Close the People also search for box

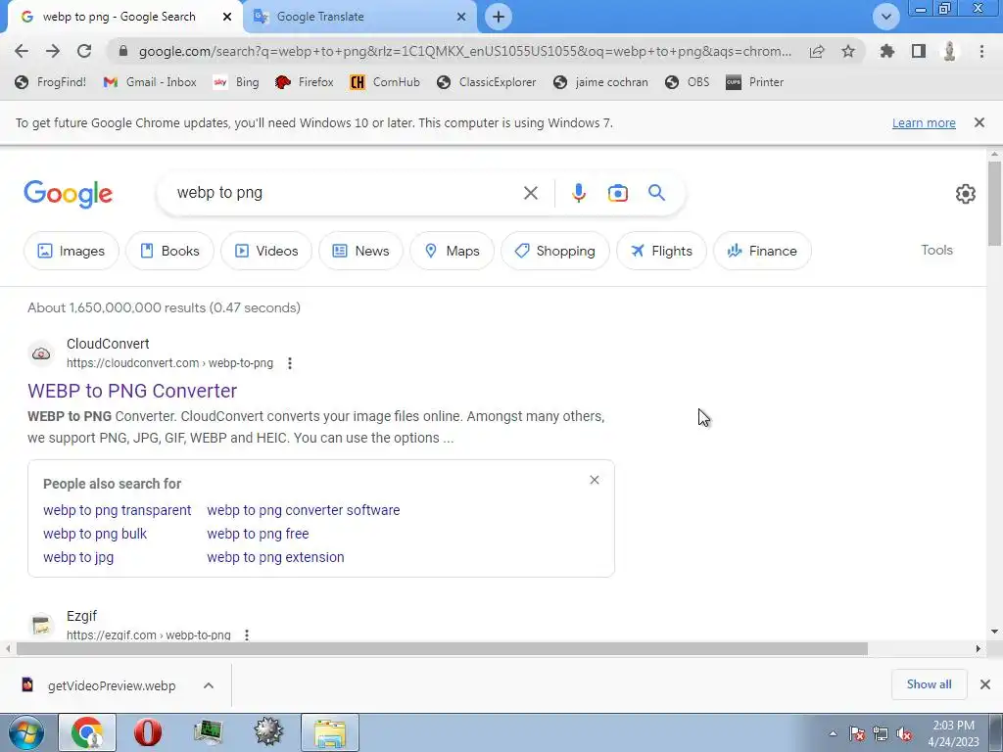click(595, 480)
